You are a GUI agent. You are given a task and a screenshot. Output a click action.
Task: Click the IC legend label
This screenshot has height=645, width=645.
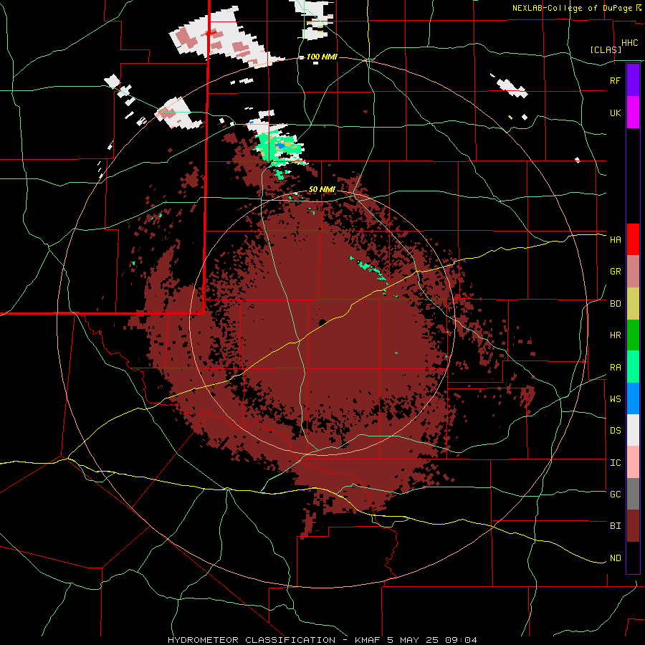point(615,463)
